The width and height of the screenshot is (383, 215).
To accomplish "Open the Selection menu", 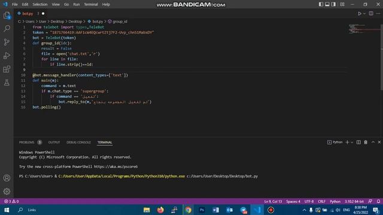I will coord(40,4).
